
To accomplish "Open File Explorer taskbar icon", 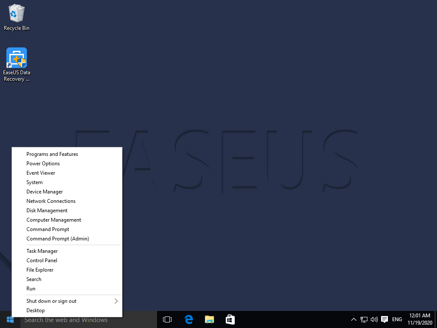I will coord(209,319).
